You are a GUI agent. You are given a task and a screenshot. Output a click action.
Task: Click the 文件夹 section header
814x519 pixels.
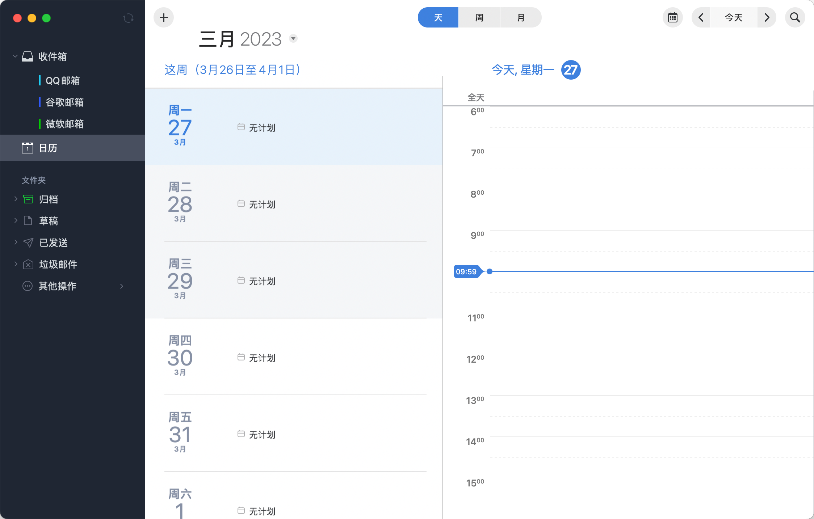pos(34,180)
